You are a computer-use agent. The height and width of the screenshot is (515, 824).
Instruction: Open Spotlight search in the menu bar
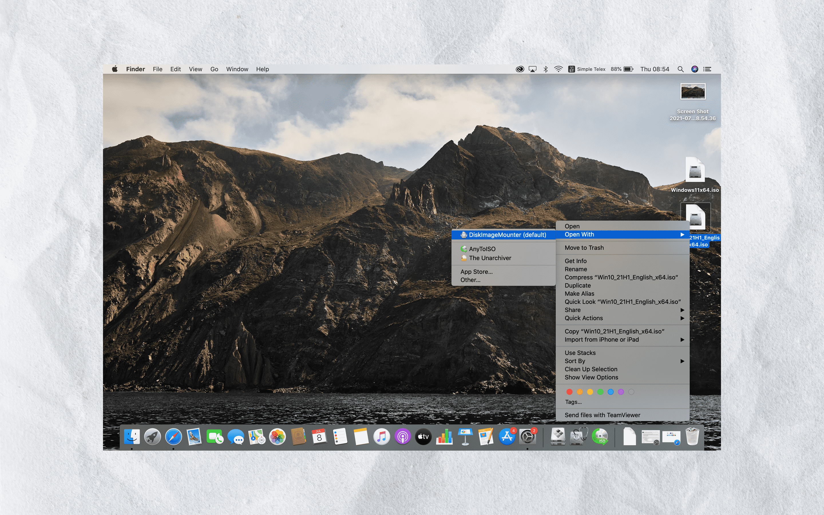pyautogui.click(x=681, y=69)
